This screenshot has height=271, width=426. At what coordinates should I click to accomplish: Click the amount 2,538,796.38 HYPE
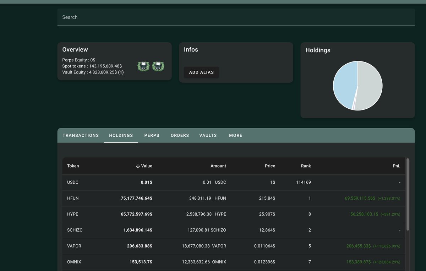click(x=206, y=214)
